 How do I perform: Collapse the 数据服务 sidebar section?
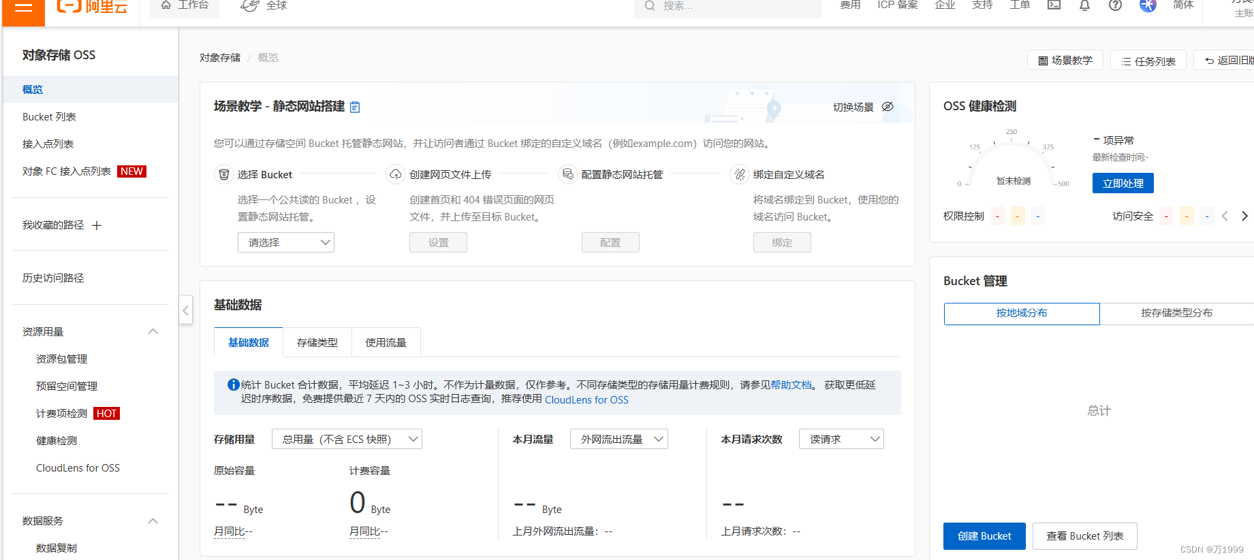point(153,521)
